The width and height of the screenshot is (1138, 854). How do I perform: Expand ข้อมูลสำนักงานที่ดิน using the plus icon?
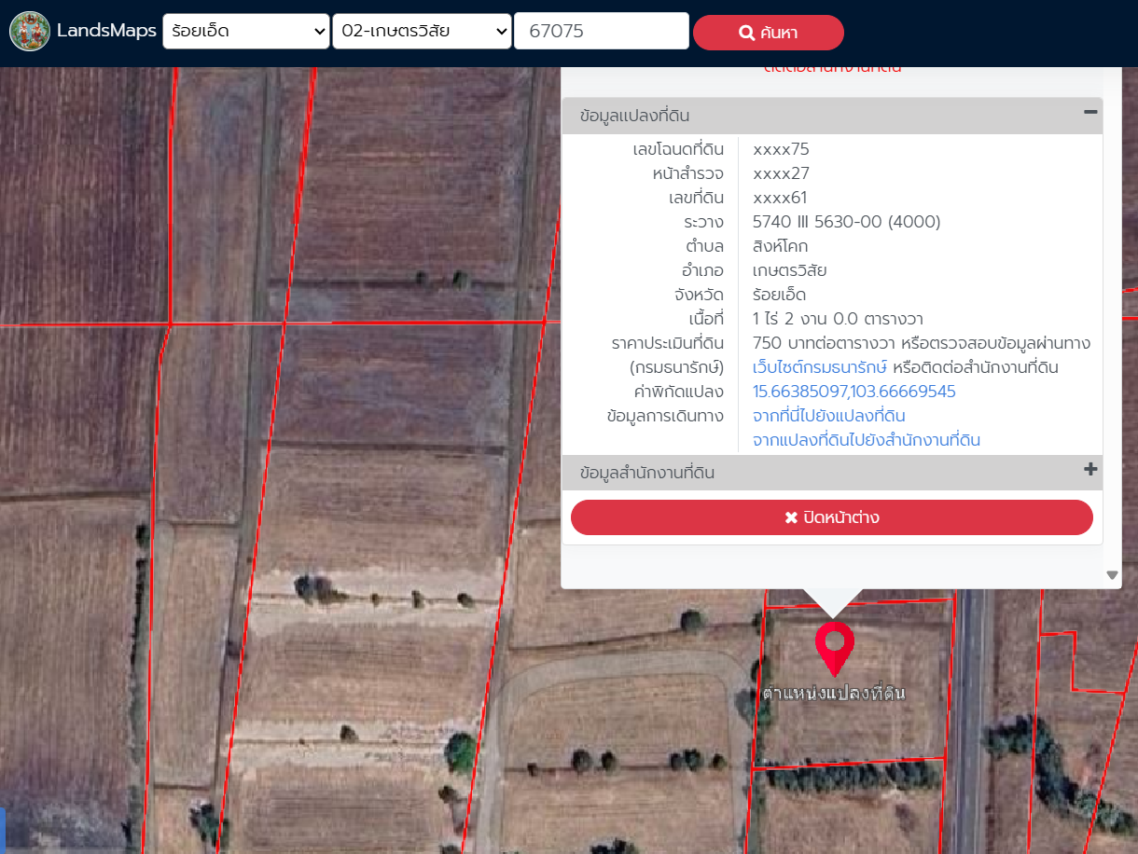pyautogui.click(x=1089, y=470)
